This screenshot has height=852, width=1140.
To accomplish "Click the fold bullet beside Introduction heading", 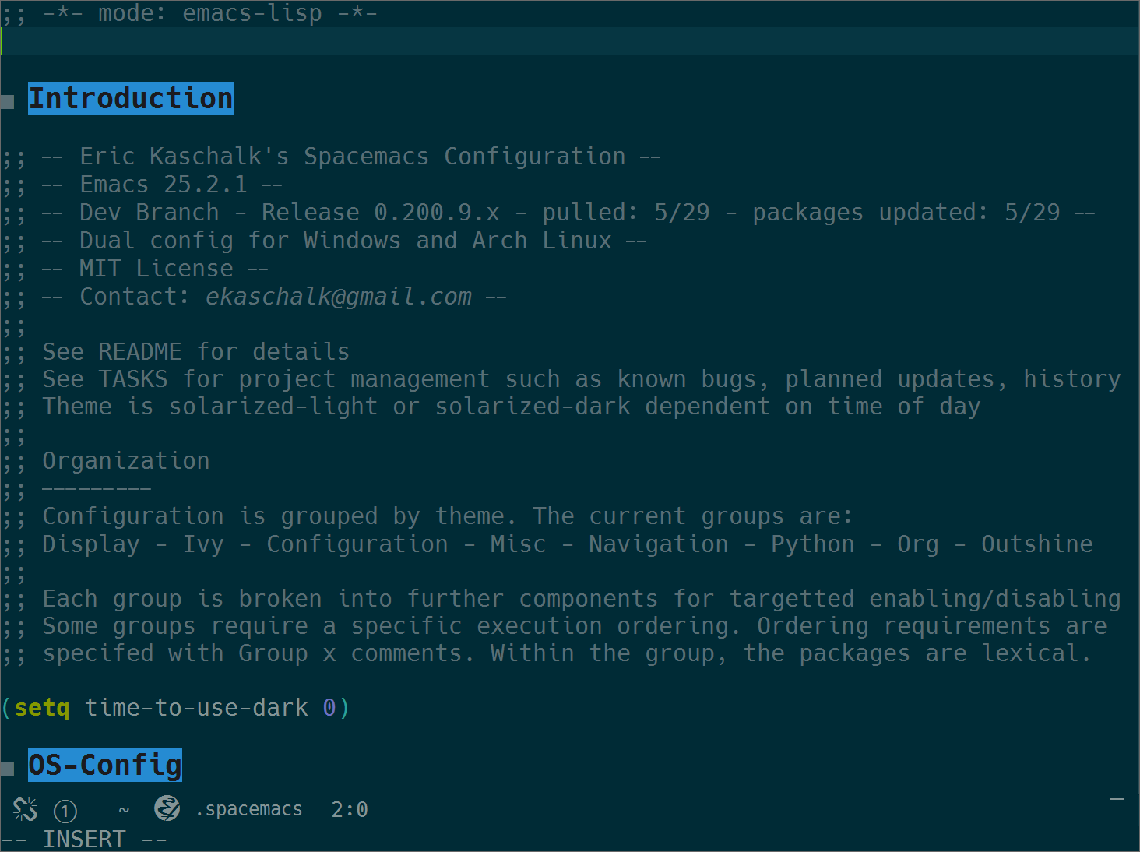I will click(x=8, y=101).
